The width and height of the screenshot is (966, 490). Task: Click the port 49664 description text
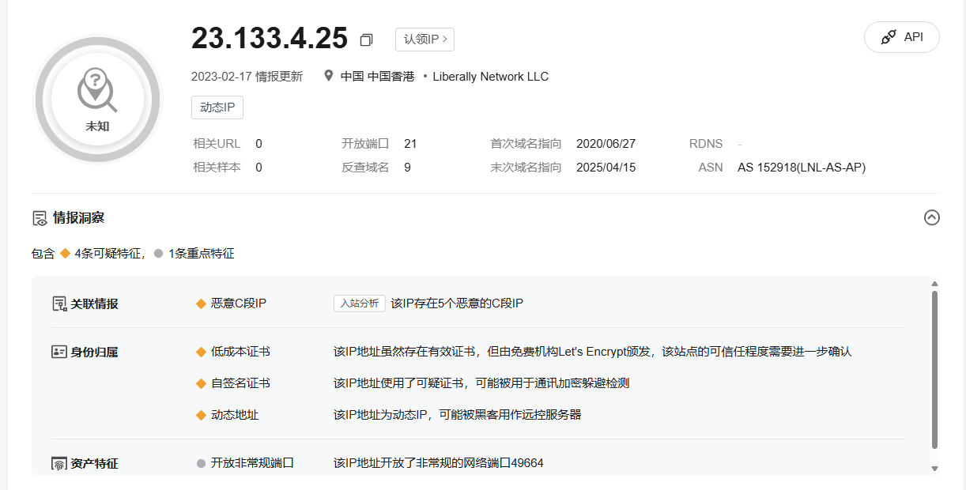[439, 463]
